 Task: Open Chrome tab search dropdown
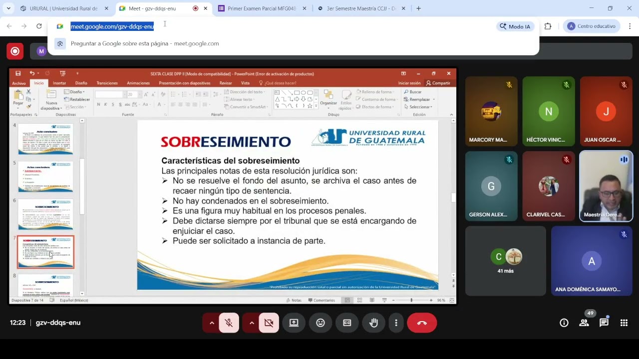[x=8, y=8]
